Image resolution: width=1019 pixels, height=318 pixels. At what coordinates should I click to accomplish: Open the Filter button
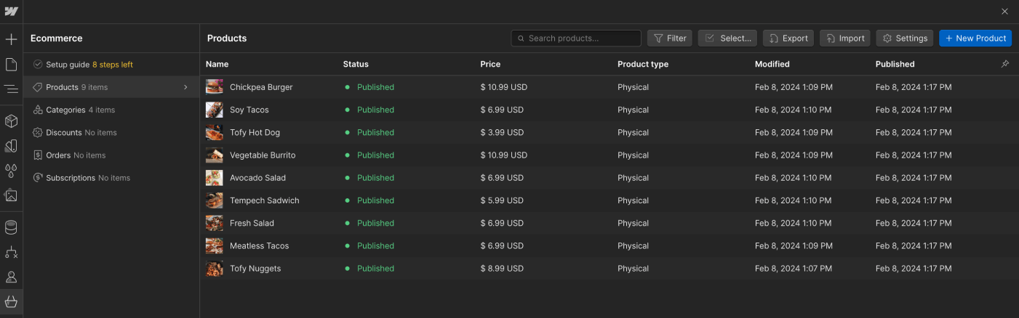(x=670, y=38)
